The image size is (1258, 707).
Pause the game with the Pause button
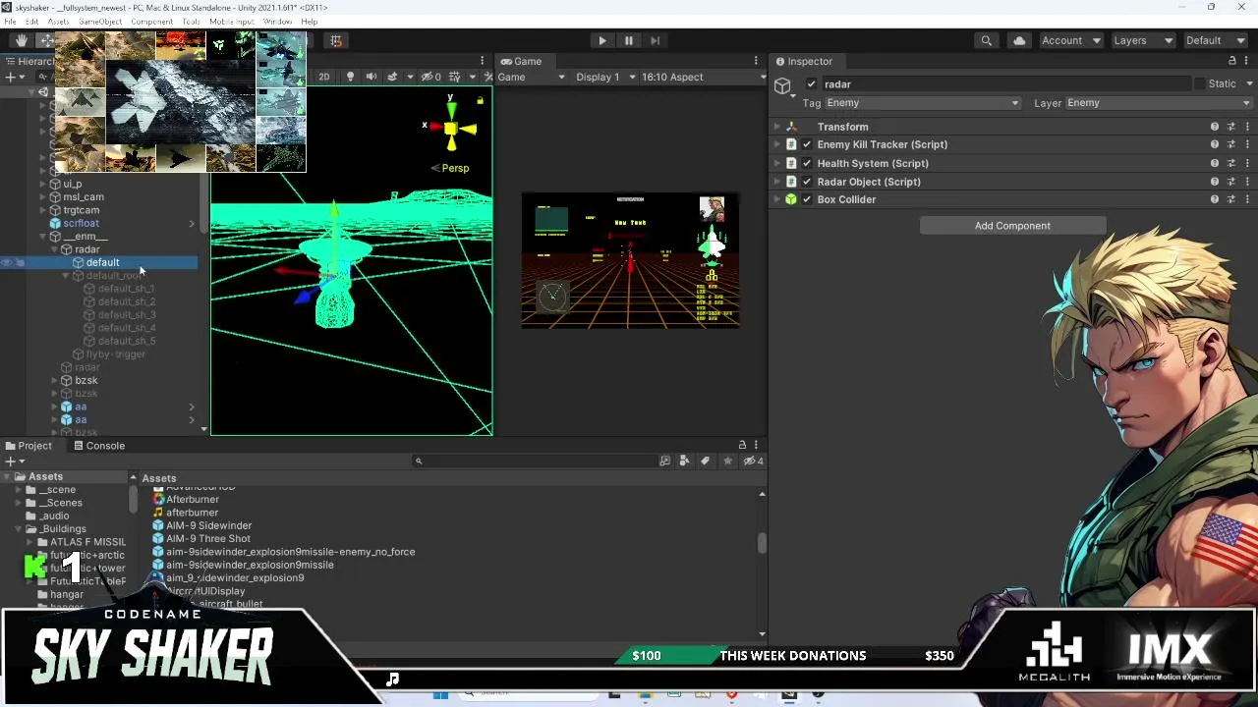(629, 40)
